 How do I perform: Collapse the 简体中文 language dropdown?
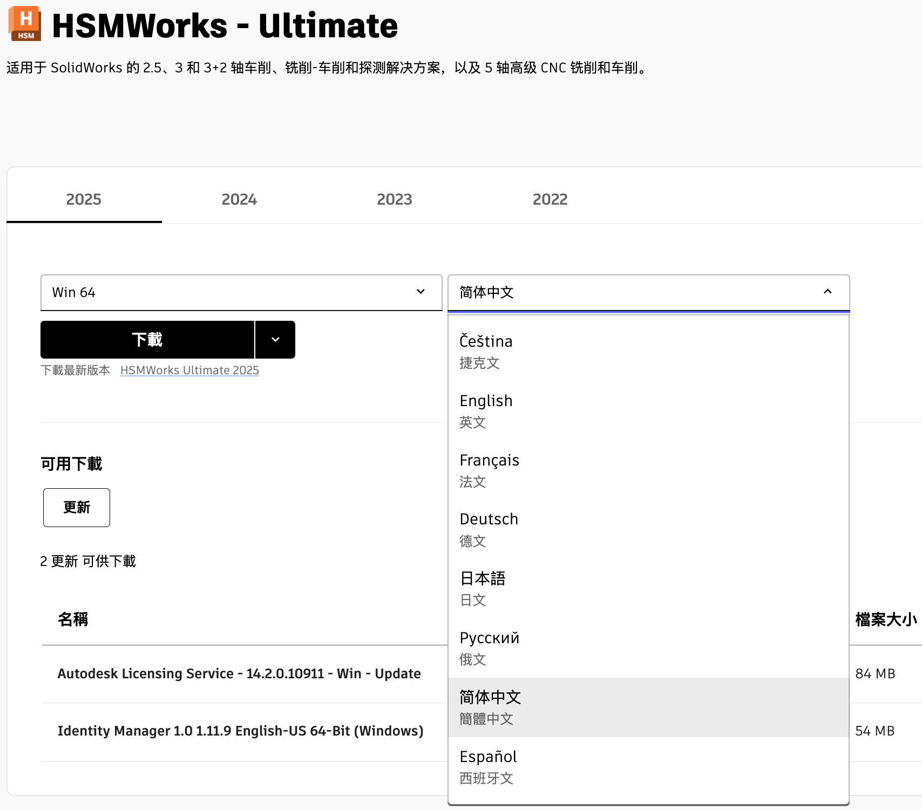648,292
